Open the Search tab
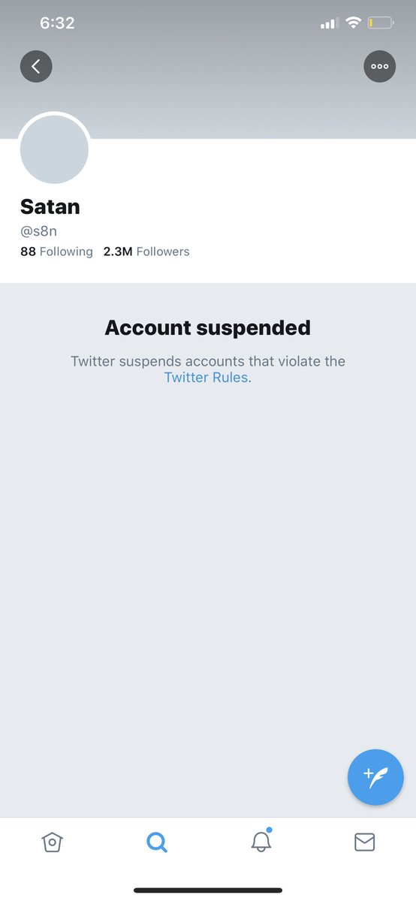Viewport: 416px width, 901px height. pos(156,842)
